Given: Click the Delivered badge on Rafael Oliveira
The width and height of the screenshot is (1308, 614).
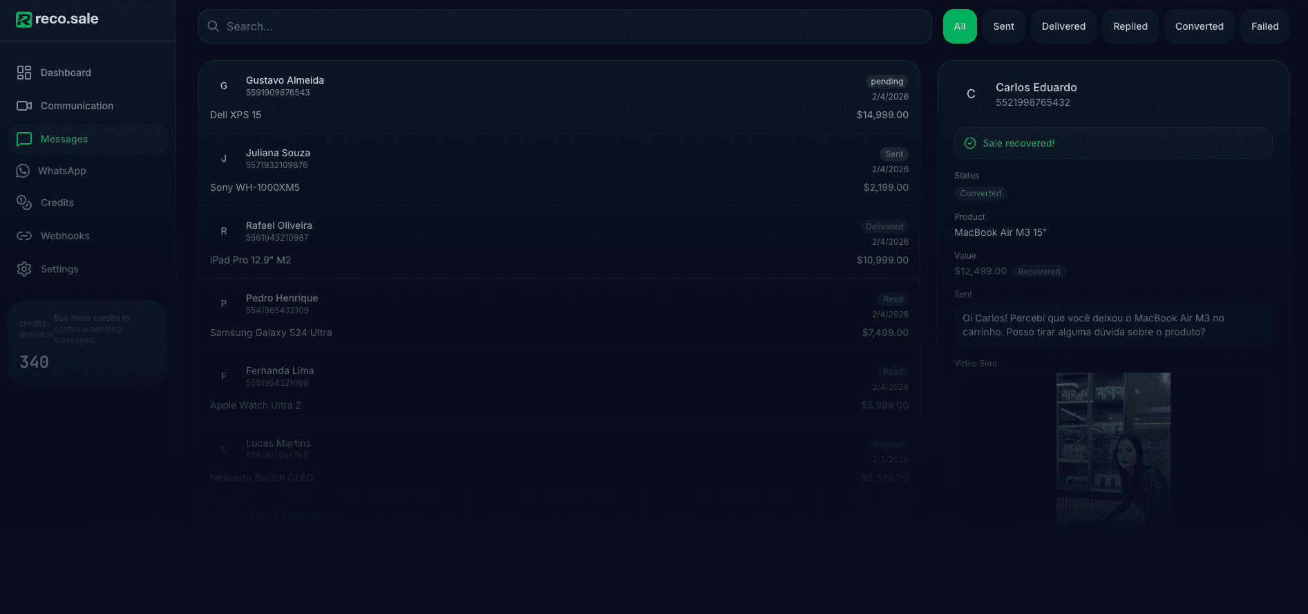Looking at the screenshot, I should click(884, 227).
